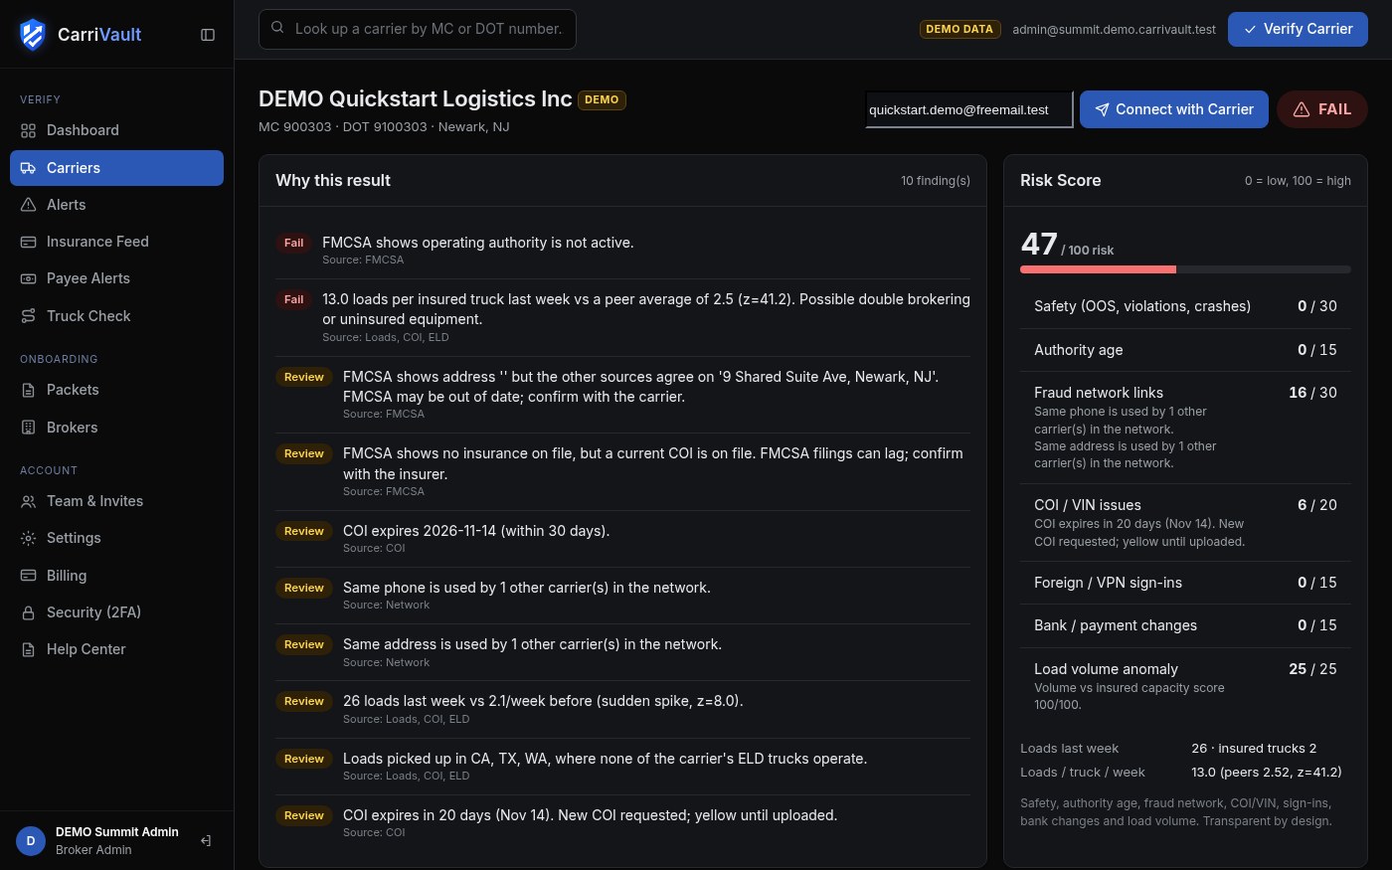This screenshot has height=870, width=1392.
Task: Click the red FAIL status badge
Action: point(1322,109)
